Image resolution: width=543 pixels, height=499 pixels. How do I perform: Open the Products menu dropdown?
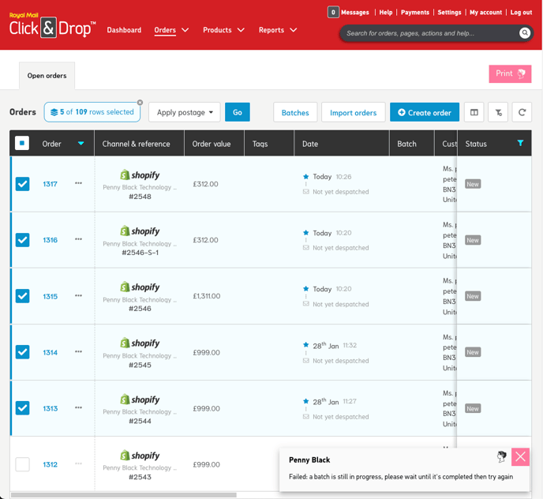point(223,30)
